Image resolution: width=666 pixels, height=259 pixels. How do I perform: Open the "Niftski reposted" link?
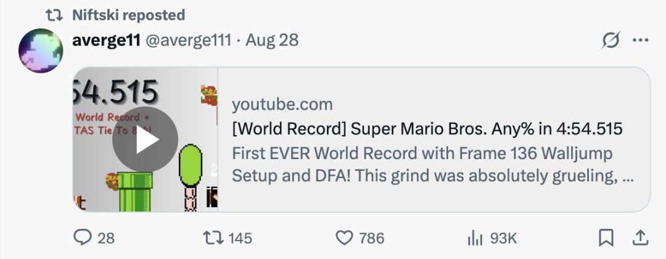coord(128,15)
